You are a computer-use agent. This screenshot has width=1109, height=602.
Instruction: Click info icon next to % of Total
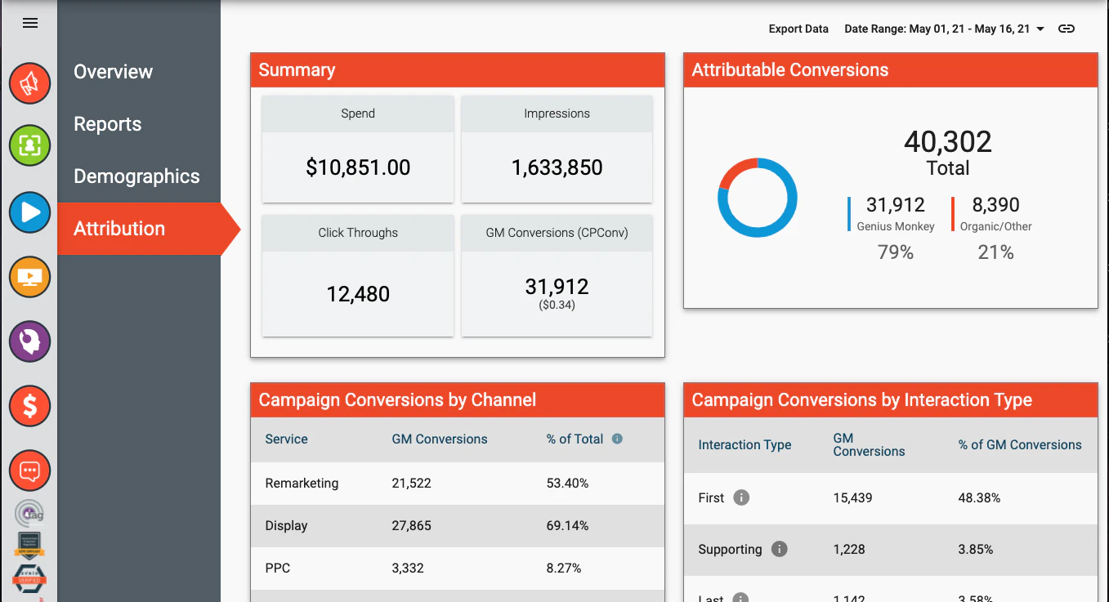coord(617,439)
